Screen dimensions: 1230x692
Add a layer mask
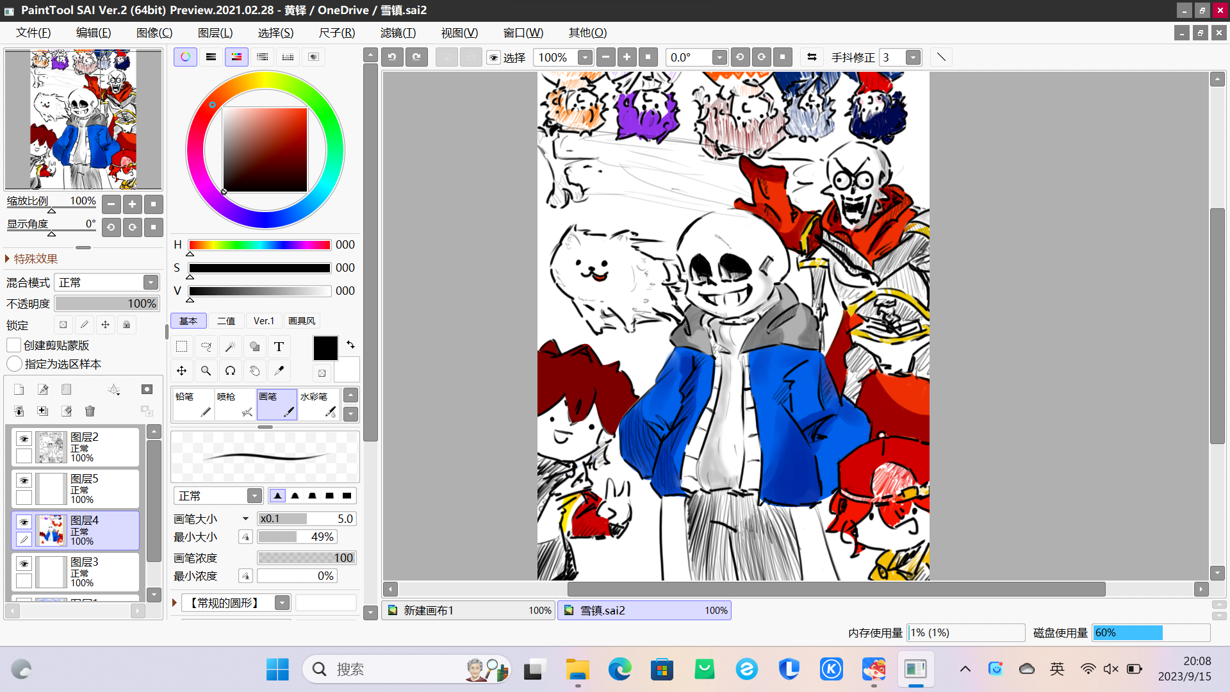tap(147, 390)
